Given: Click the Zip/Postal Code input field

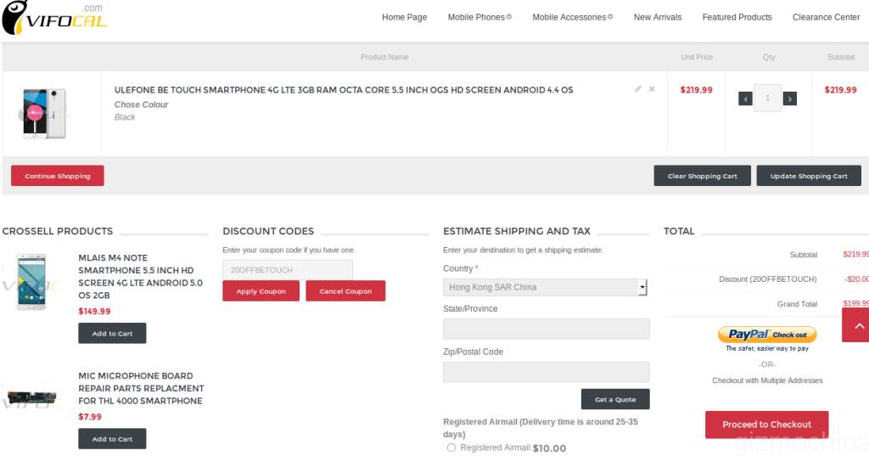Looking at the screenshot, I should [x=546, y=372].
